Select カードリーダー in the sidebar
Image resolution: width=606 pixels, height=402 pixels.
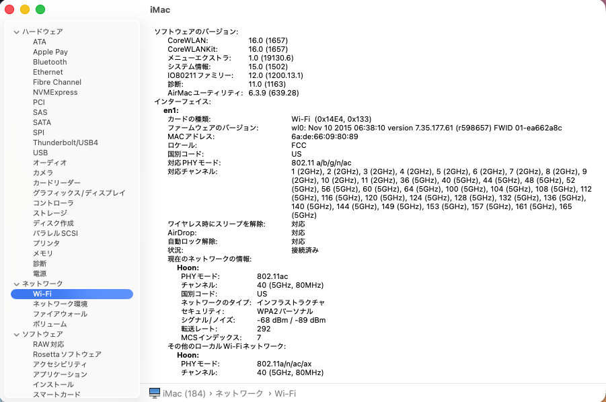(x=56, y=183)
